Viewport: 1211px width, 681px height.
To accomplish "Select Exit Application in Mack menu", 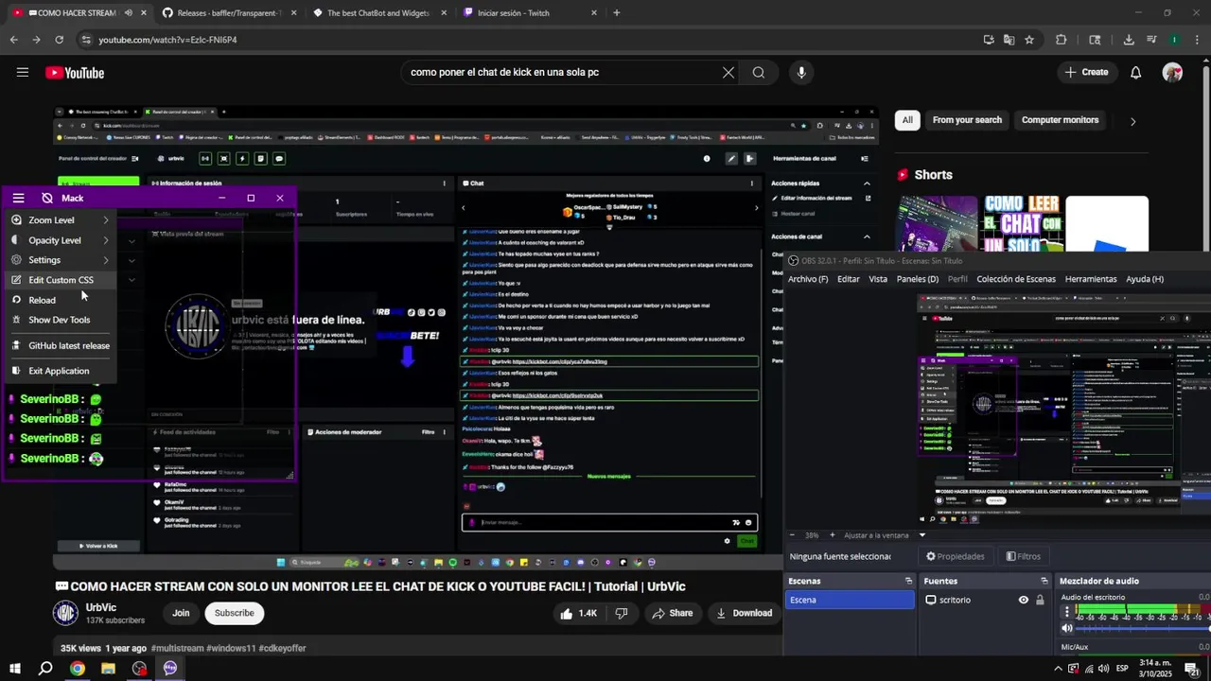I will [60, 371].
